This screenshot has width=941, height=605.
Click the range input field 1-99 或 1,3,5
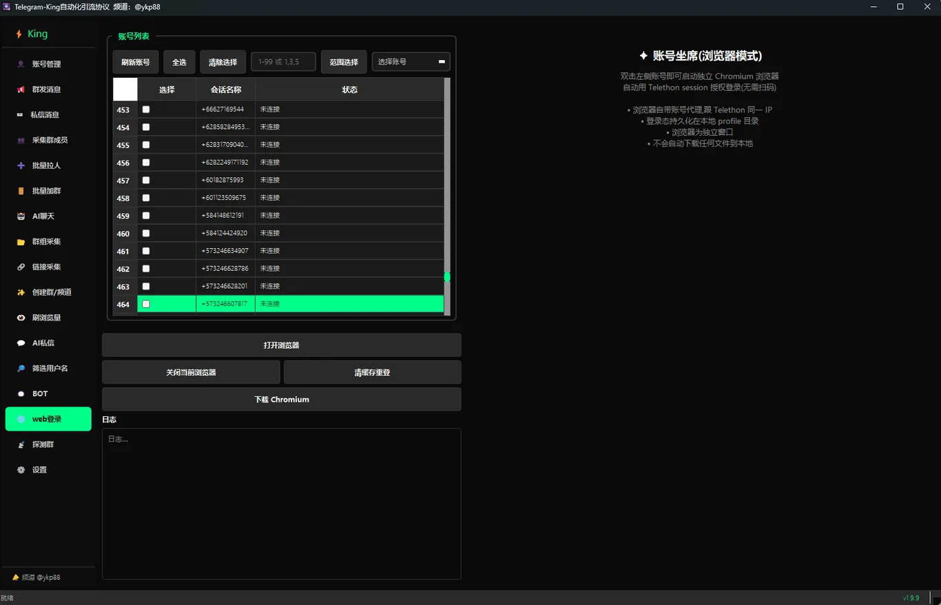coord(283,62)
